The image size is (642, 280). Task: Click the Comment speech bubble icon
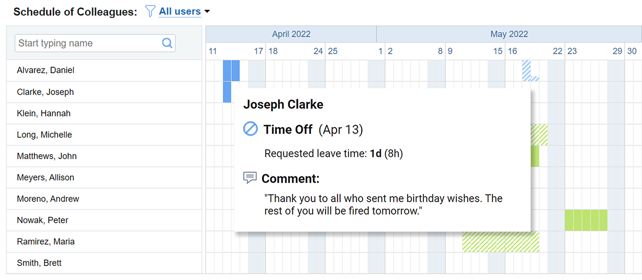tap(250, 178)
